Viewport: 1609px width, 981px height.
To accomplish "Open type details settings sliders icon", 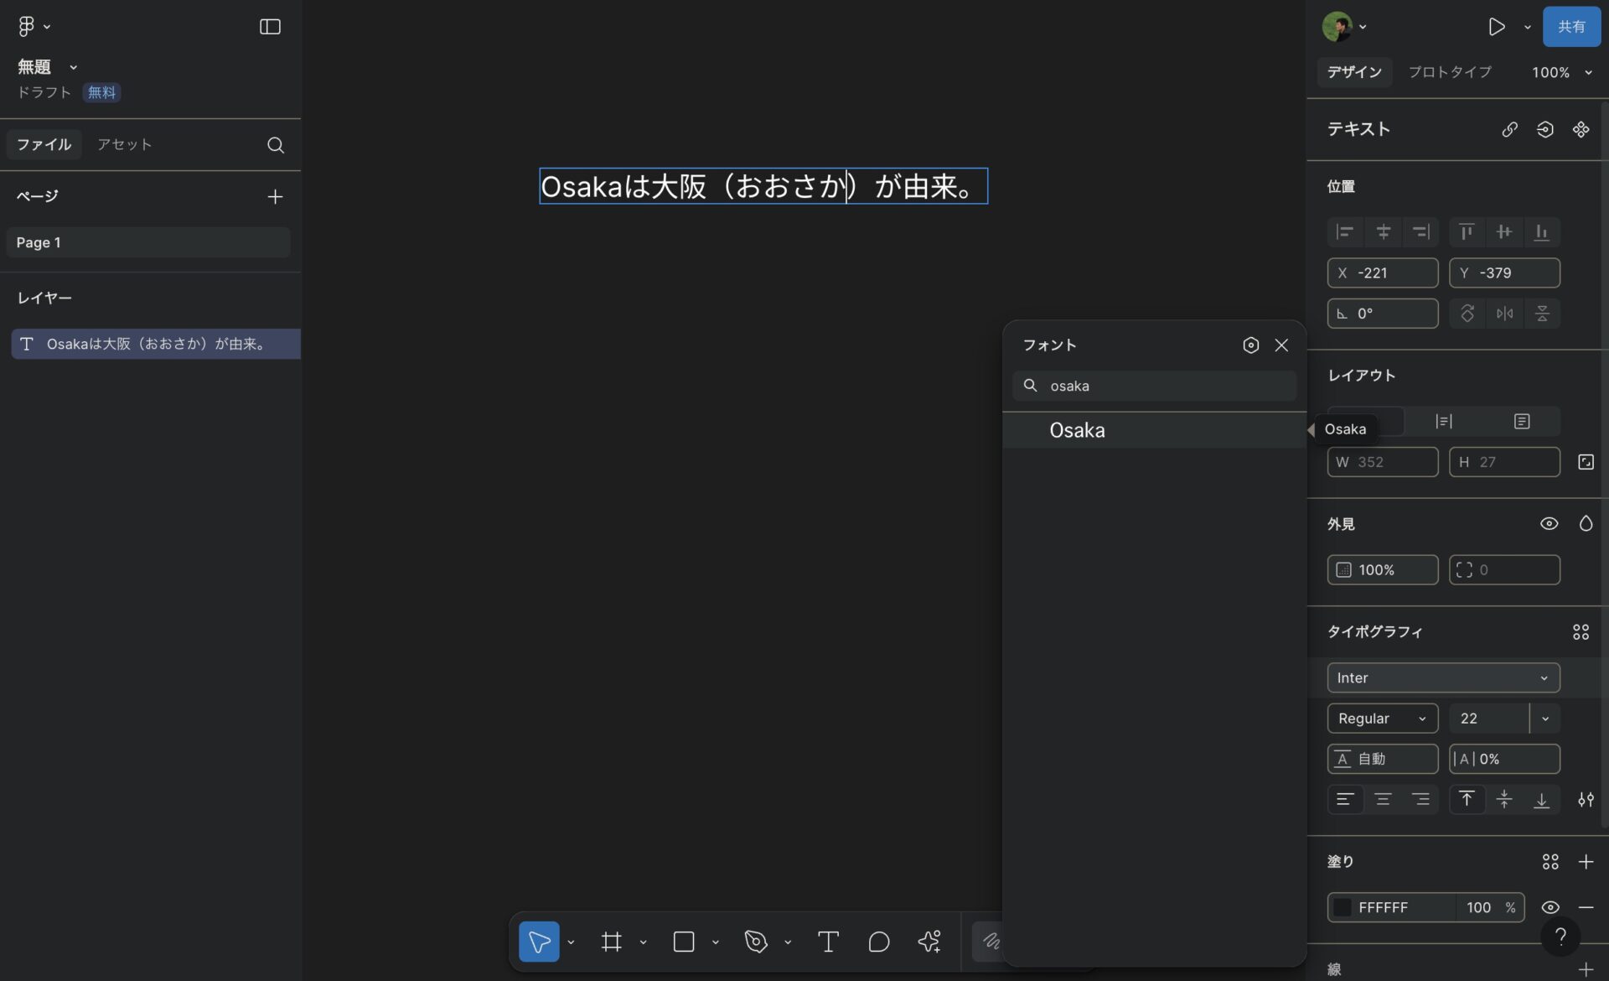I will click(x=1586, y=800).
